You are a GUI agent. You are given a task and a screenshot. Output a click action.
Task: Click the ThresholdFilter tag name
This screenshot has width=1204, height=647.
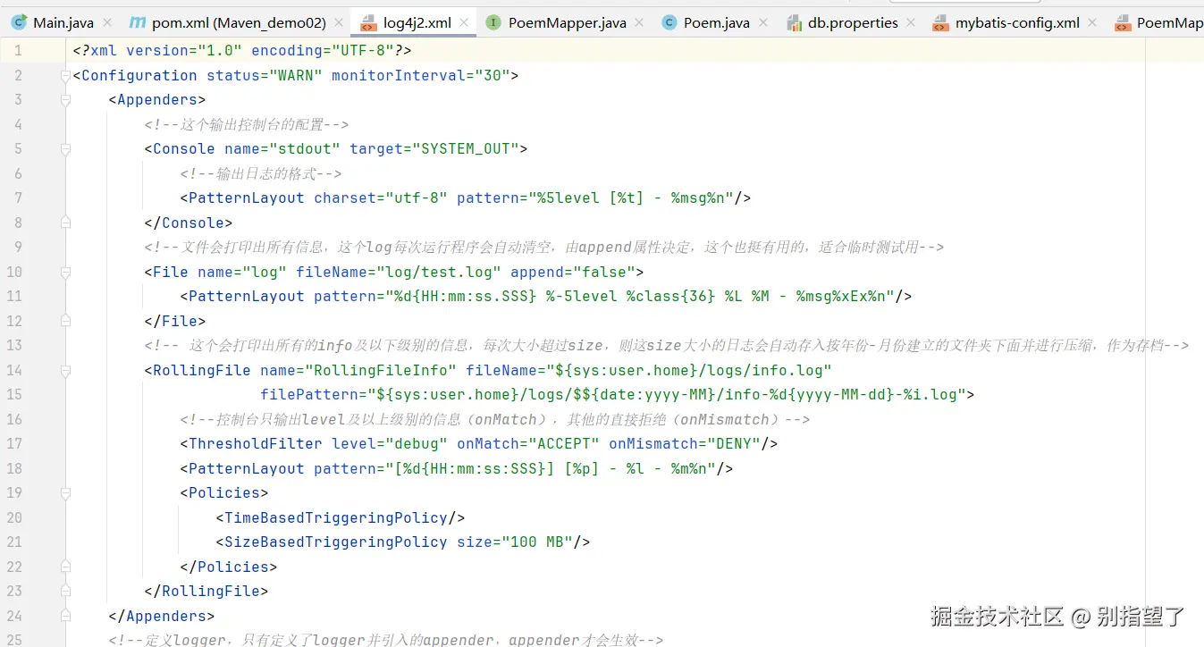[x=256, y=444]
